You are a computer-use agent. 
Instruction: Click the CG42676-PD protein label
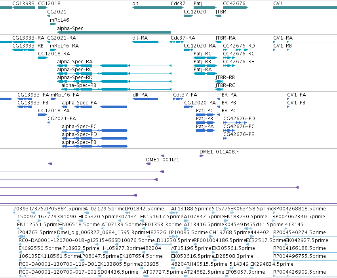(239, 119)
